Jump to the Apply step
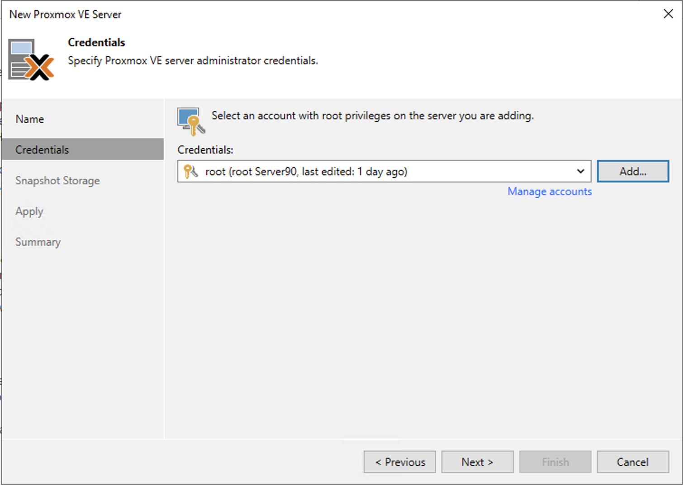The height and width of the screenshot is (485, 683). 29,211
